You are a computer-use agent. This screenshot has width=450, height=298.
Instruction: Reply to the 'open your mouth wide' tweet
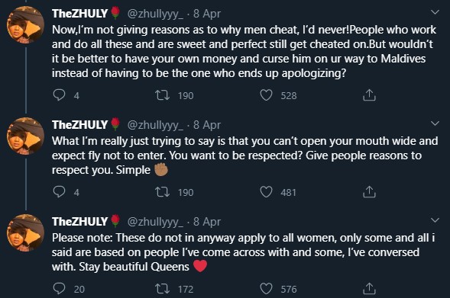pos(60,192)
